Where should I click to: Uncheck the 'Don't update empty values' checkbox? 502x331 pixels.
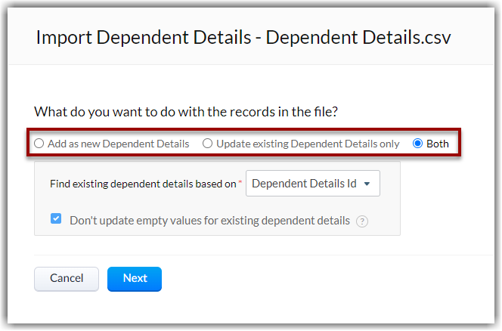click(x=56, y=220)
